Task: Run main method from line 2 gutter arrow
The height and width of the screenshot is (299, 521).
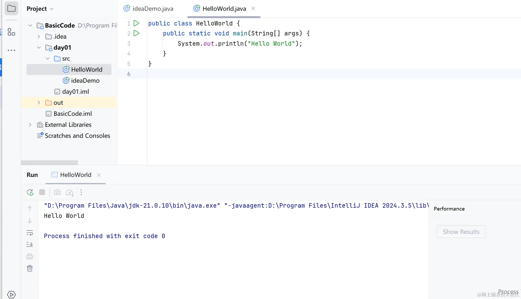Action: pyautogui.click(x=136, y=33)
